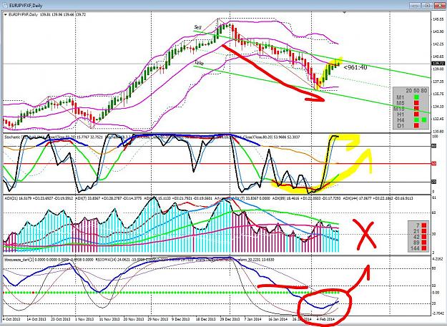Click the "7 Jan 2014" date on time axis
This screenshot has height=327, width=447.
253,319
